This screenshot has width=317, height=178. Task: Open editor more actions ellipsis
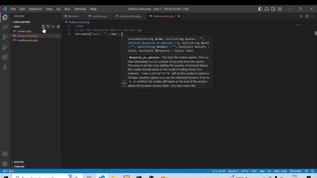pos(313,16)
